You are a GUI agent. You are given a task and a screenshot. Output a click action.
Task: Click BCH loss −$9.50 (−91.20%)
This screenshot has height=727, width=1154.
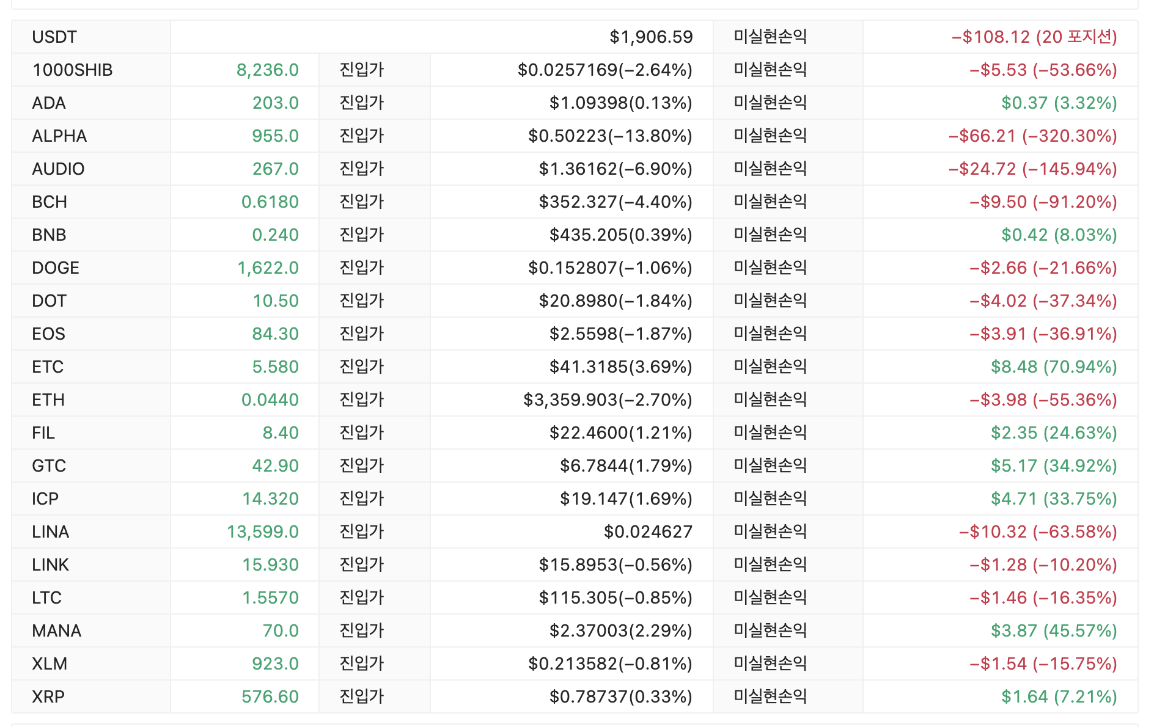coord(1043,202)
